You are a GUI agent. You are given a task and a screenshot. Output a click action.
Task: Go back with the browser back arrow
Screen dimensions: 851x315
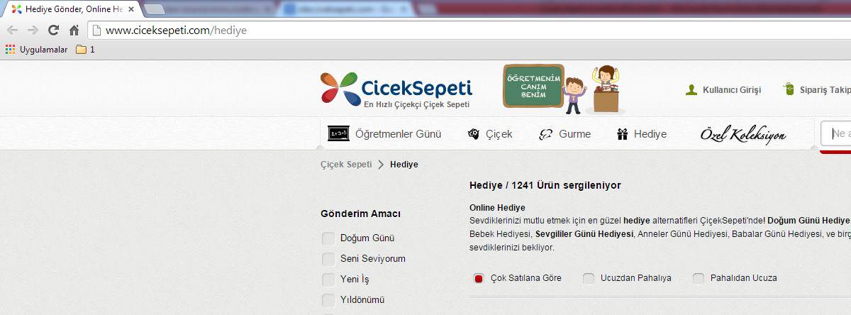point(12,31)
